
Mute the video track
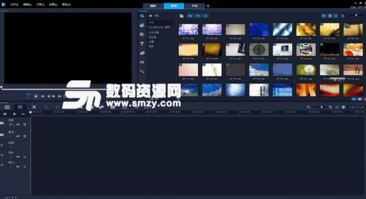[x=18, y=124]
